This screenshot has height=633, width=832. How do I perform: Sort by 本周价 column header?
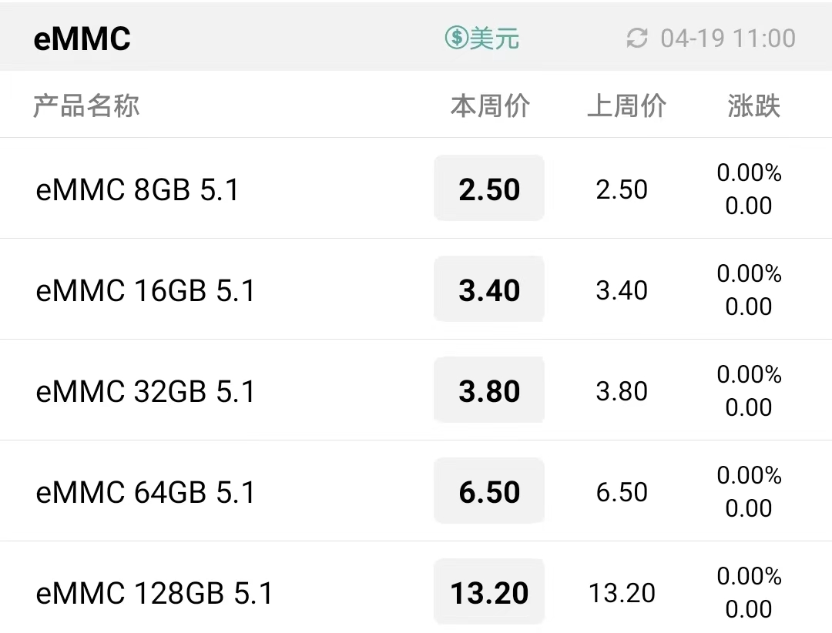click(490, 105)
